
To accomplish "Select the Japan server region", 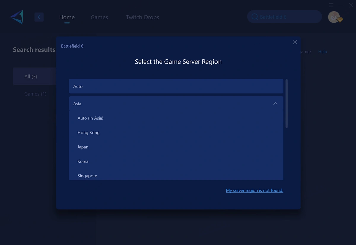I will pos(83,147).
